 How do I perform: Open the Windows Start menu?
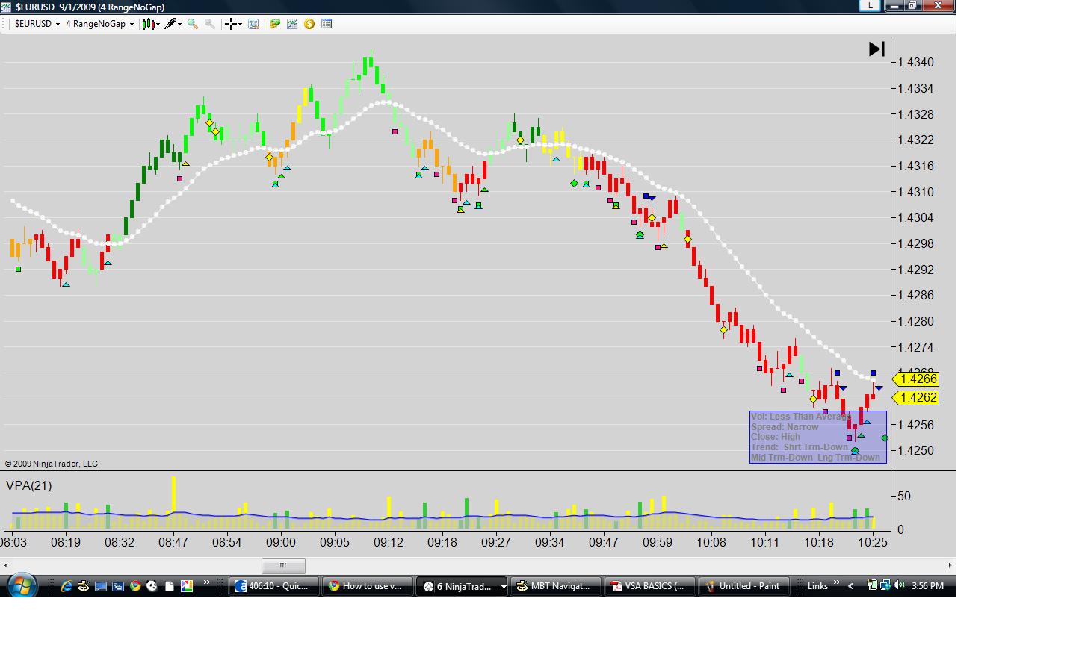(21, 585)
